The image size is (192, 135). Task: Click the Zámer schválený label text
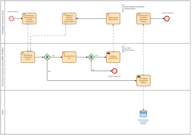168,13
